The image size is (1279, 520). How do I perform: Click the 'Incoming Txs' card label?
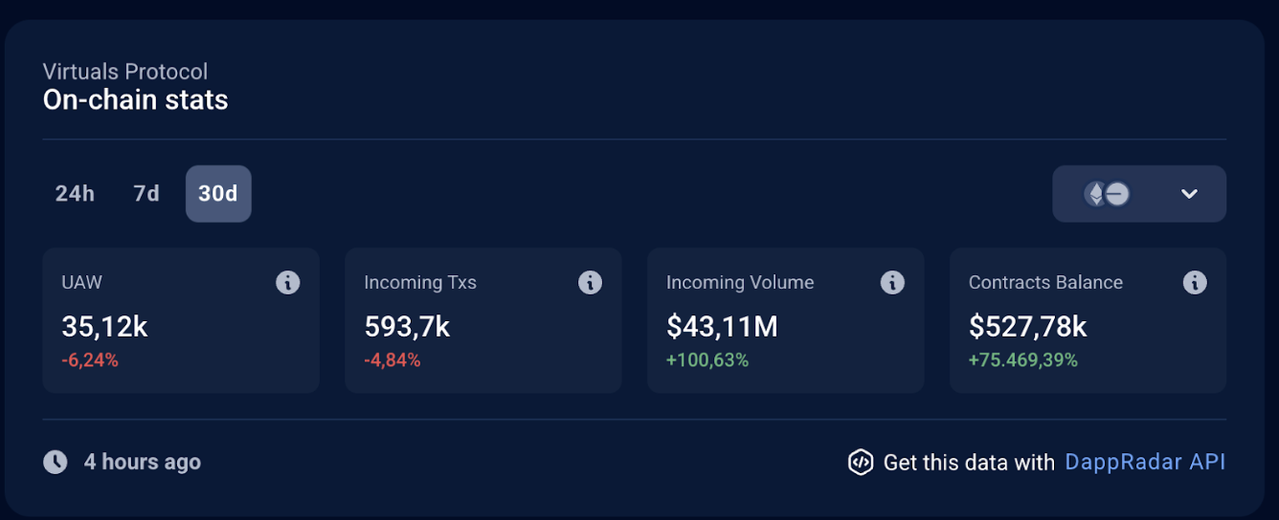click(420, 282)
